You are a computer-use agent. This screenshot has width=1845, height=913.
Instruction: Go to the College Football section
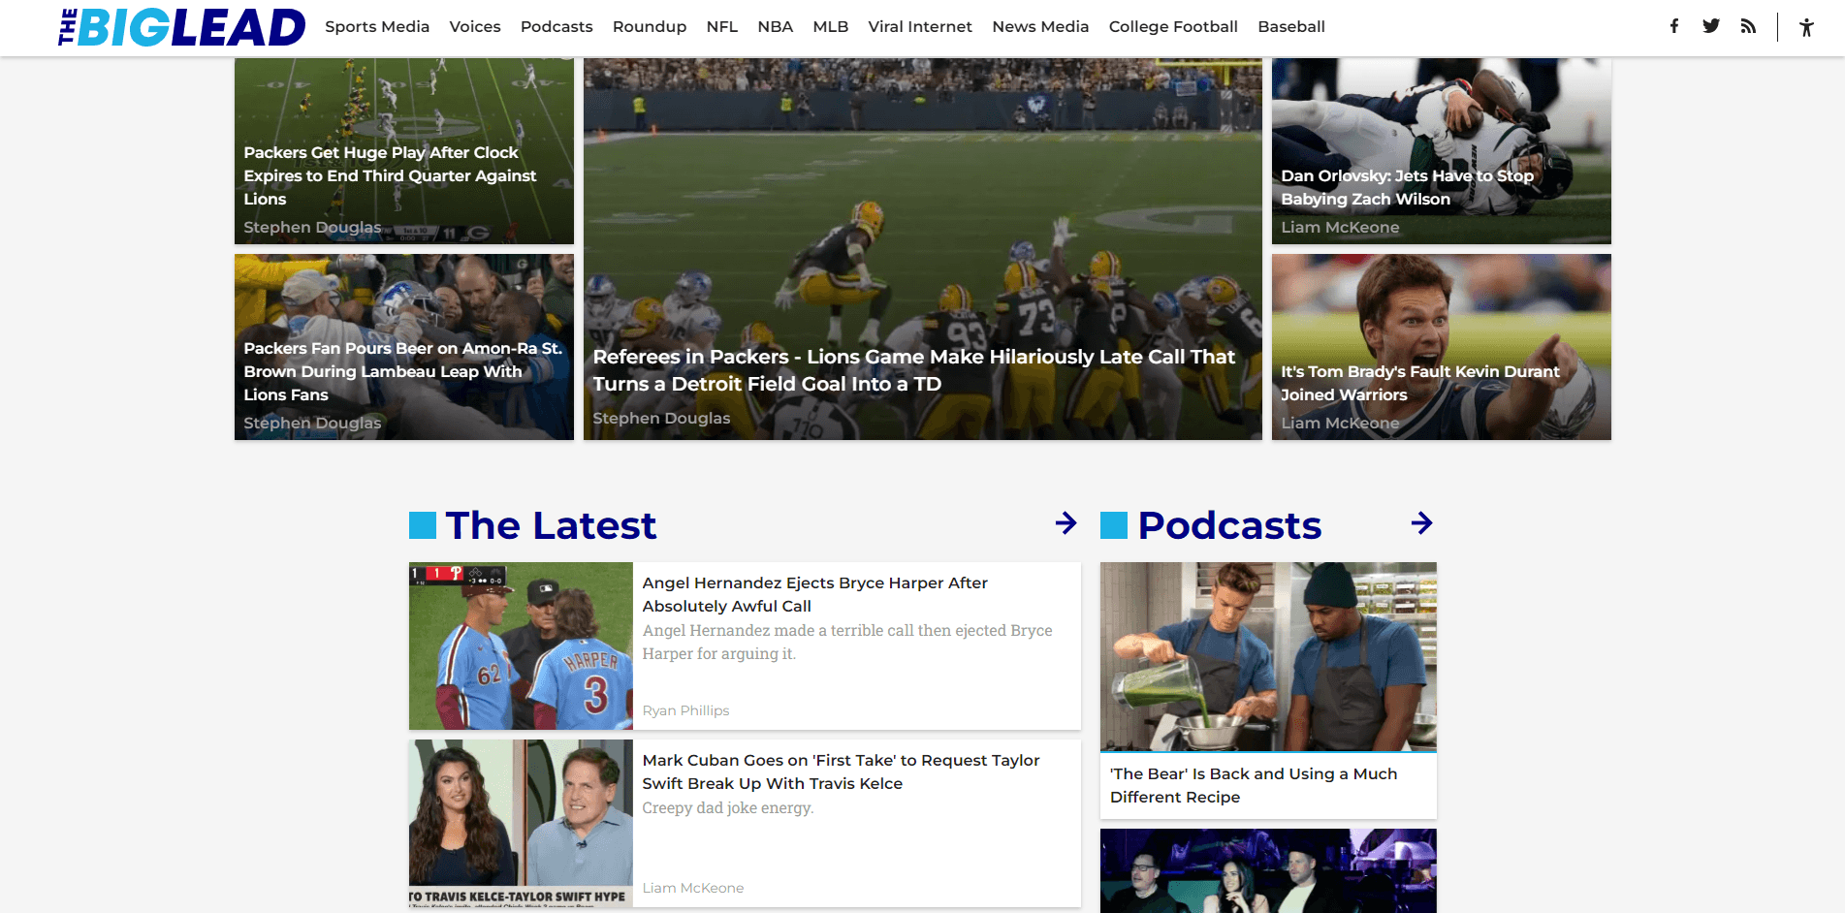1172,27
